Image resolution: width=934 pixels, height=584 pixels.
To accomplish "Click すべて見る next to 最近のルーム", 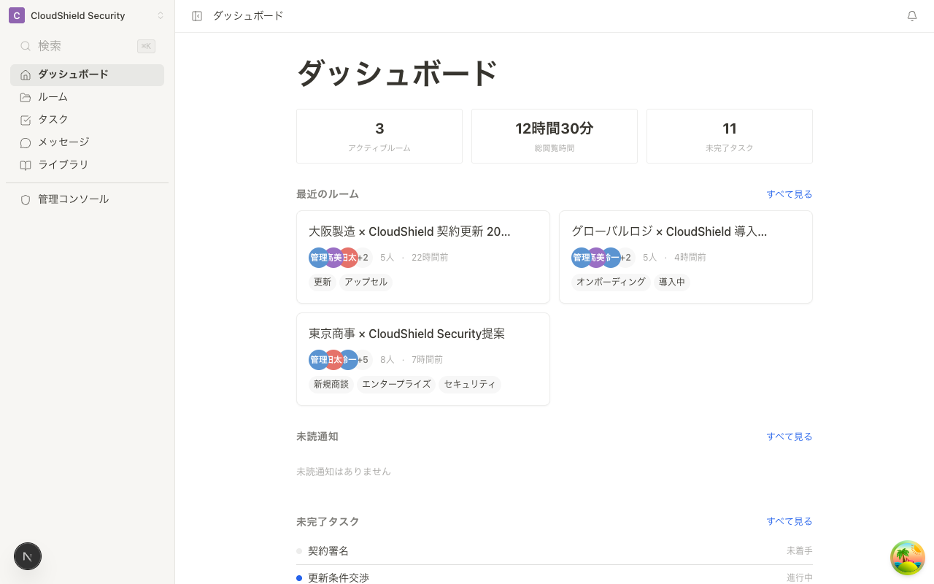I will (789, 193).
